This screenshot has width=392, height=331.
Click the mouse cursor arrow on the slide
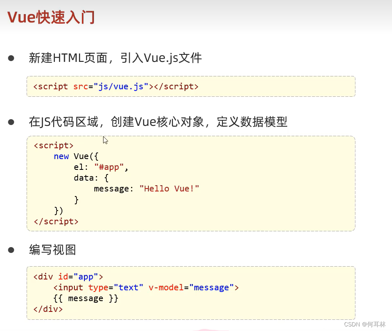click(105, 140)
